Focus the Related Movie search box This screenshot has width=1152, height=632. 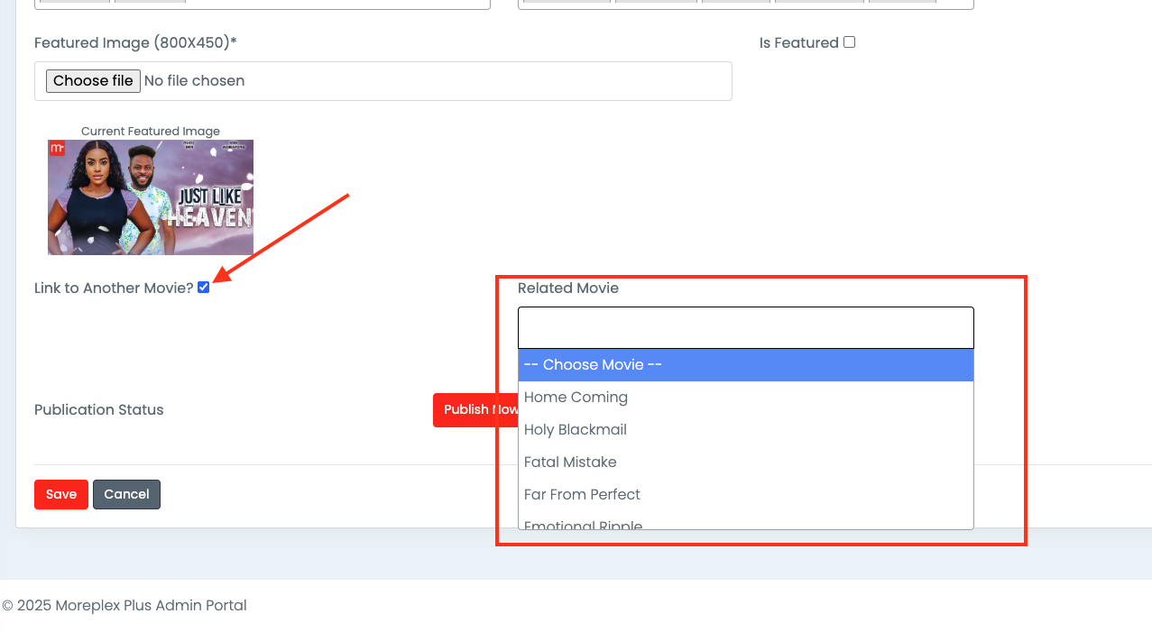745,328
